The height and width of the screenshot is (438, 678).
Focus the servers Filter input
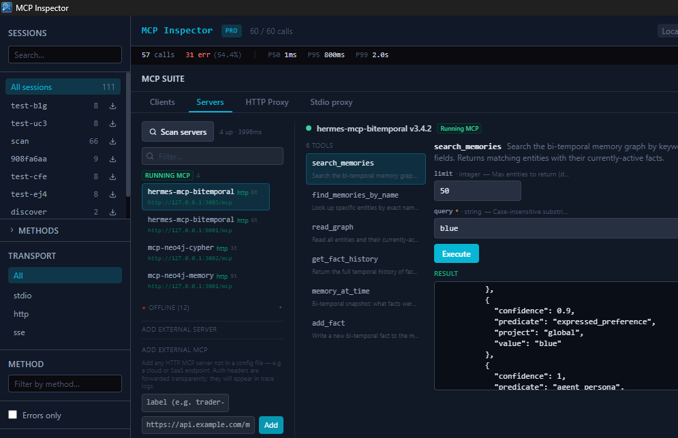pyautogui.click(x=213, y=156)
